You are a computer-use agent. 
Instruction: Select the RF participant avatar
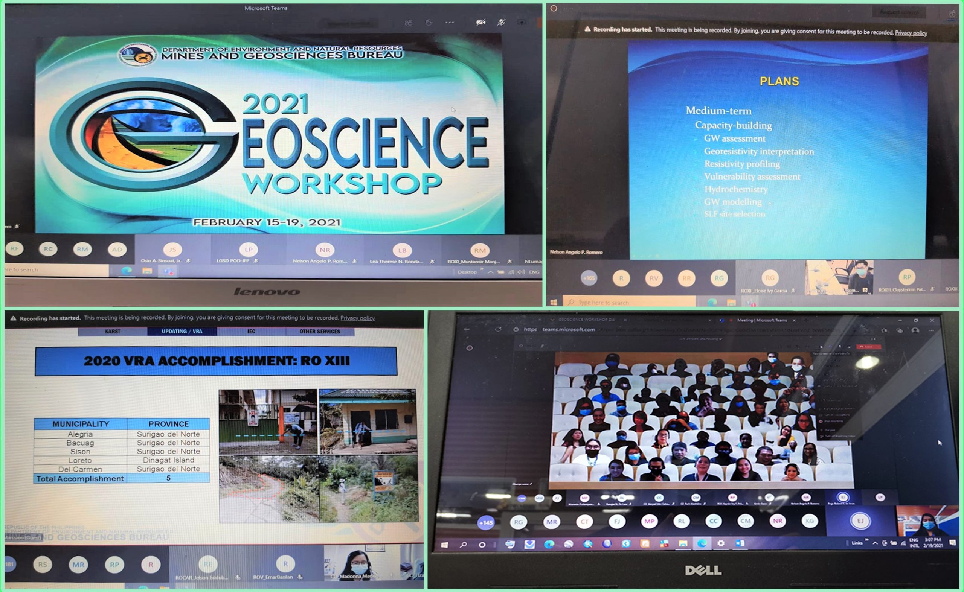[14, 248]
